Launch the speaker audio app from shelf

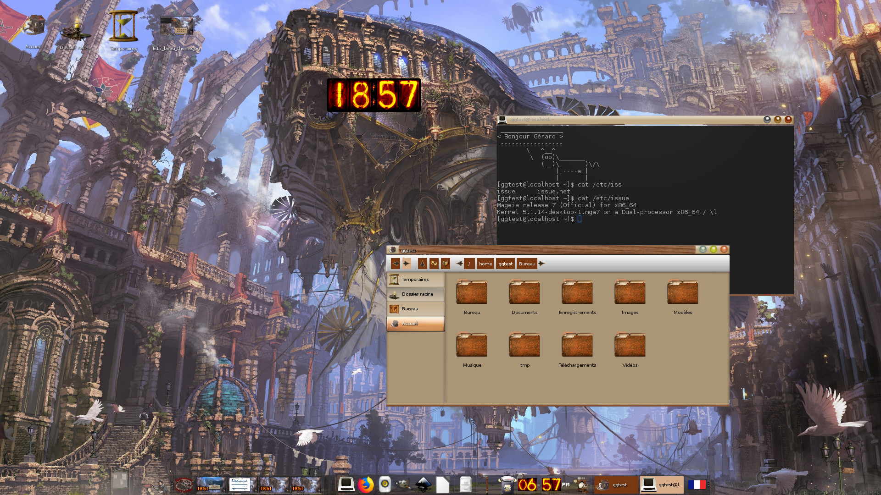click(x=385, y=484)
